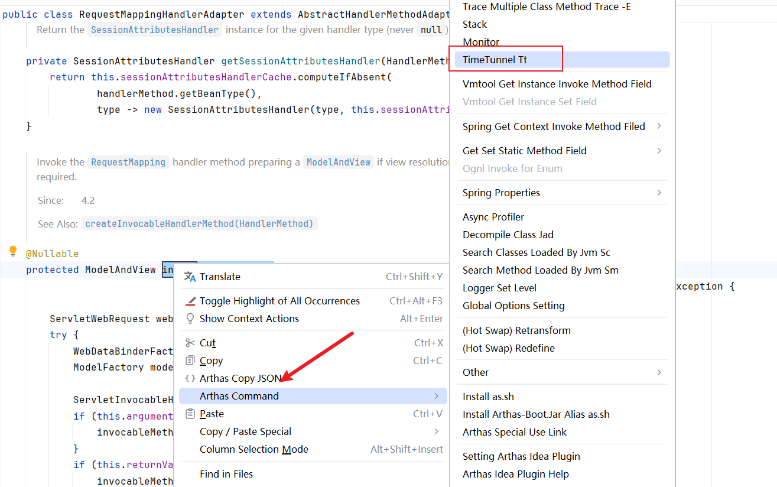
Task: Select Column Selection Mode option
Action: click(x=253, y=449)
